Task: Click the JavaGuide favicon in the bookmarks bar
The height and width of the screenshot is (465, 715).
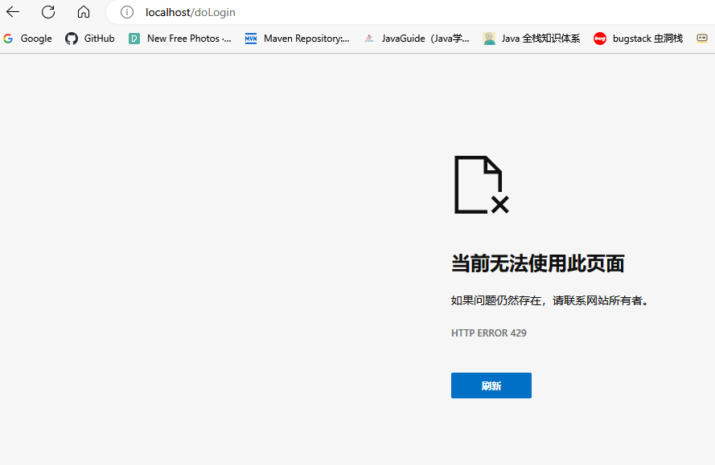Action: pos(369,39)
